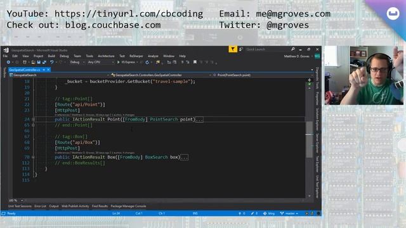
Task: Click the browser refresh icon in toolbar
Action: point(147,62)
